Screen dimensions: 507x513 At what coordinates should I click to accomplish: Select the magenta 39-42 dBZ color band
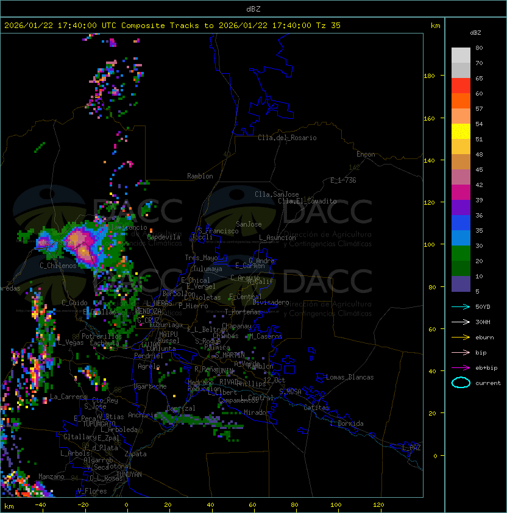[461, 193]
